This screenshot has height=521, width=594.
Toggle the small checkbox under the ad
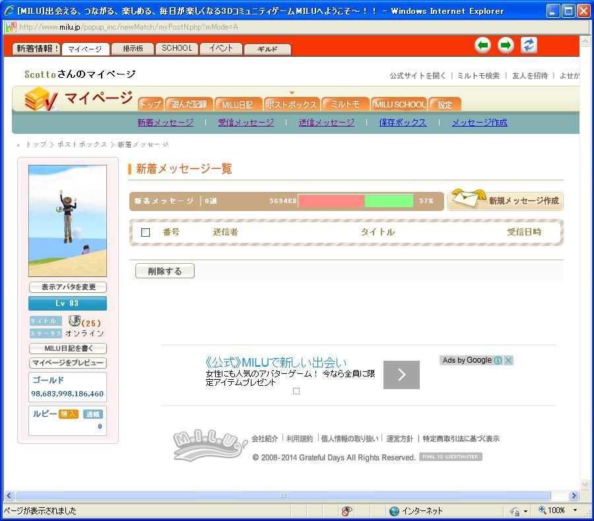coord(296,391)
